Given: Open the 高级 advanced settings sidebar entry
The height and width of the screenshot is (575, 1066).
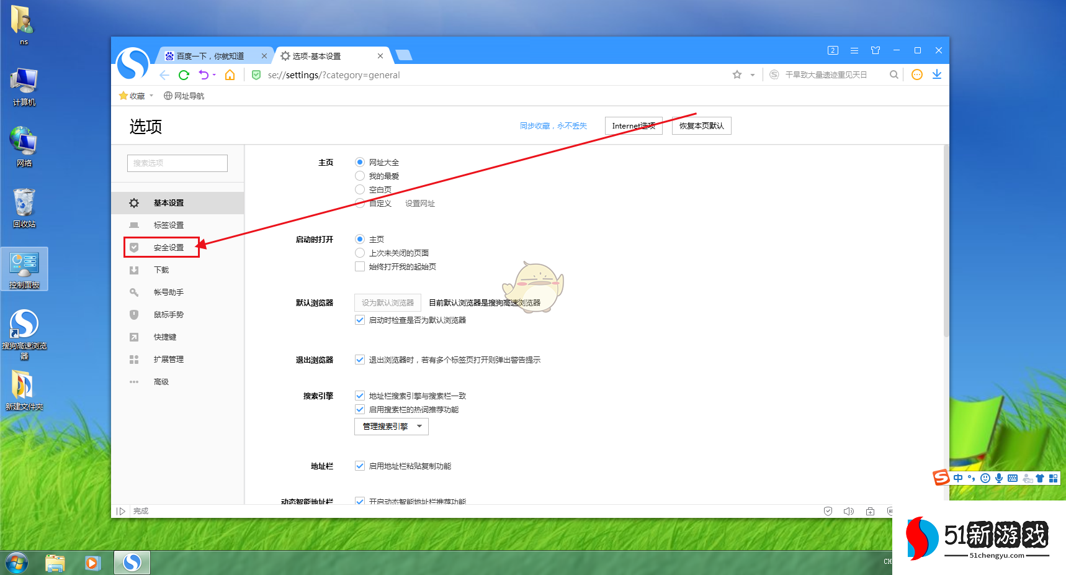Looking at the screenshot, I should [161, 381].
